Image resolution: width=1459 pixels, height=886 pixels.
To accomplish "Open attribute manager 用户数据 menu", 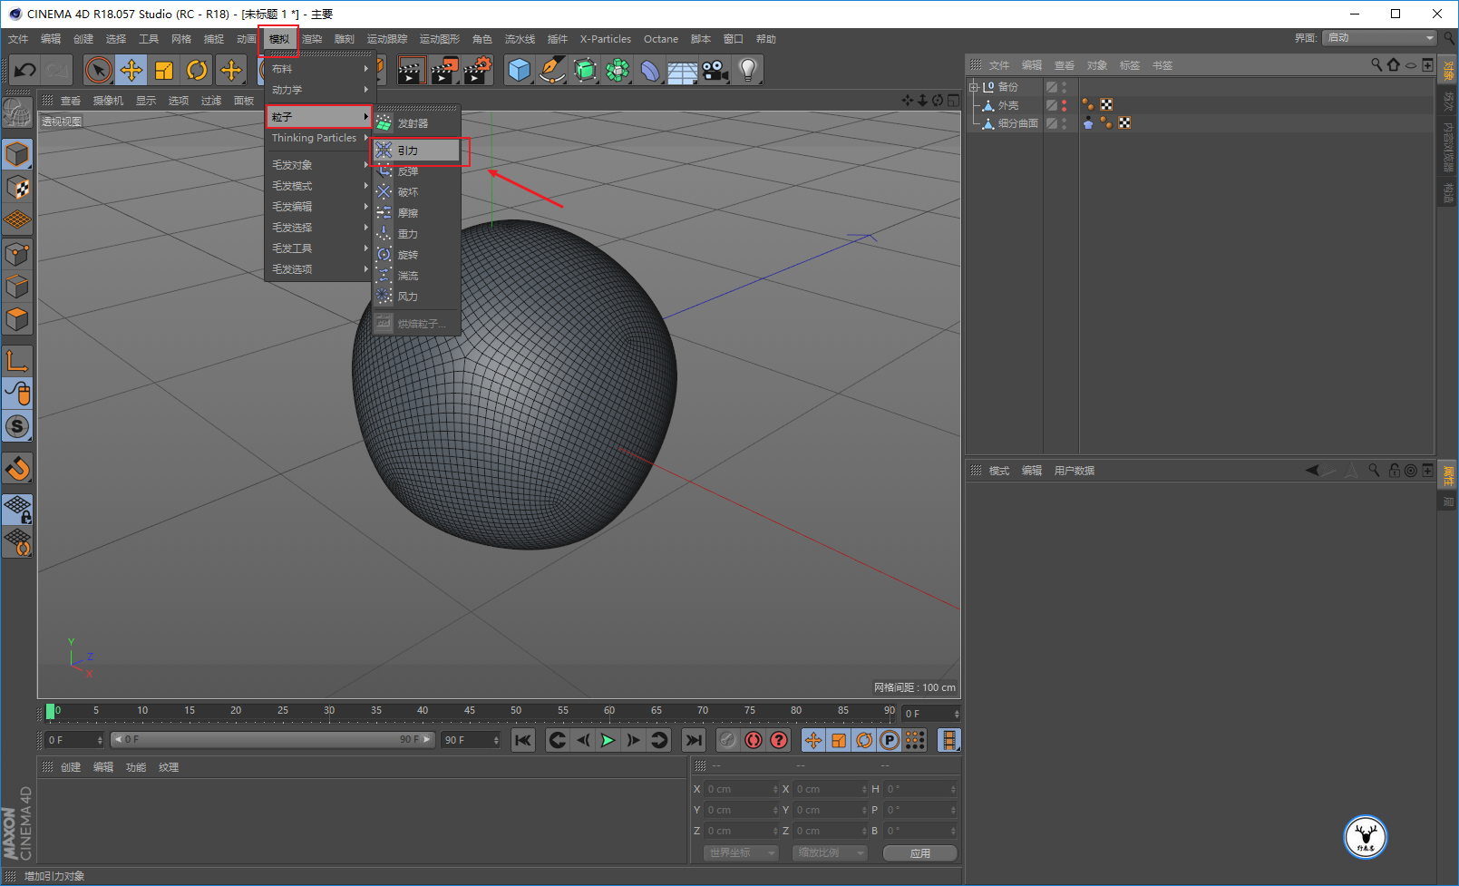I will (1075, 471).
